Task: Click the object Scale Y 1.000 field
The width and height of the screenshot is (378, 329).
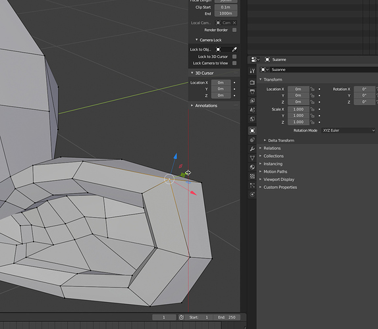Action: point(298,116)
